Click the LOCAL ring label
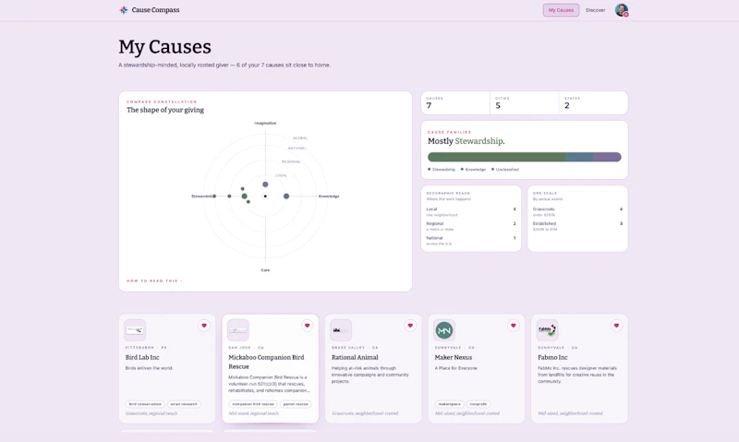The height and width of the screenshot is (442, 739). pyautogui.click(x=281, y=175)
